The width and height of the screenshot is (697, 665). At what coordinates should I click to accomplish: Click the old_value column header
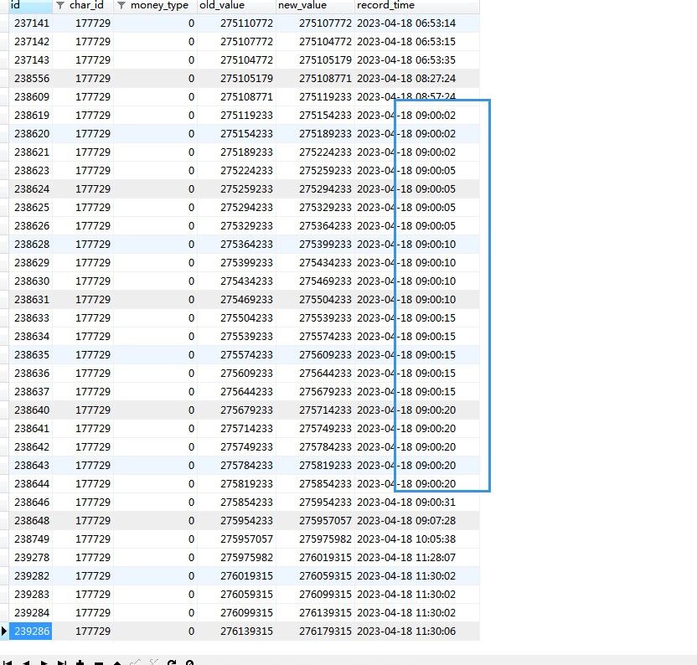[x=236, y=5]
